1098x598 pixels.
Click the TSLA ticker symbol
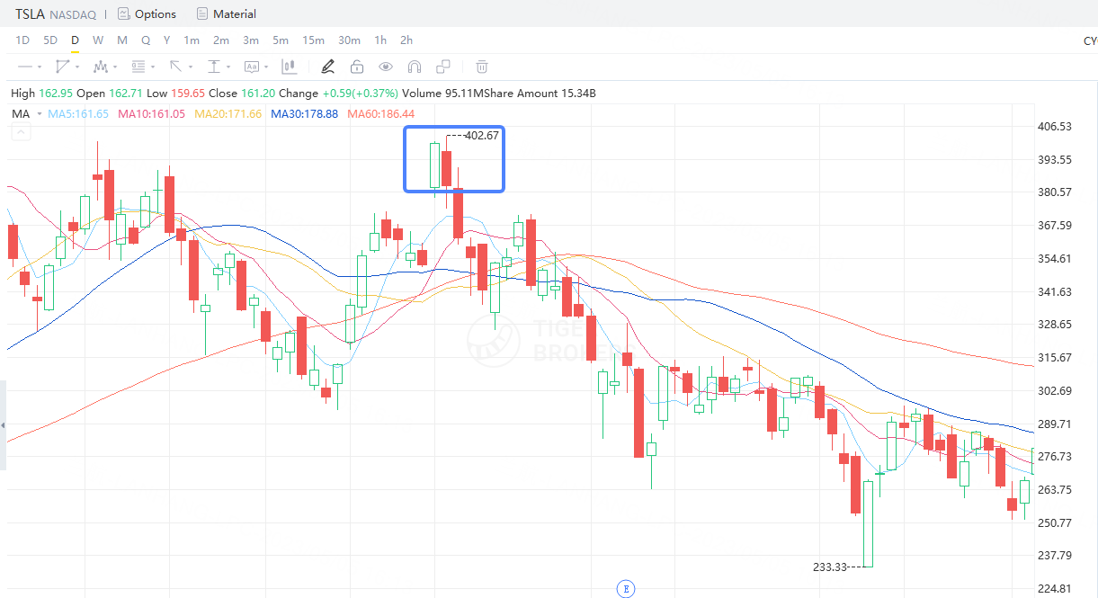click(31, 13)
